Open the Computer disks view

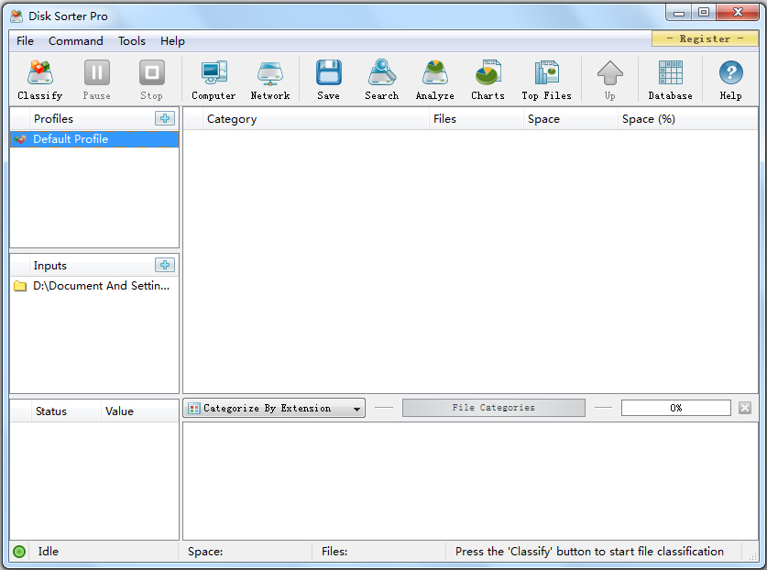214,80
